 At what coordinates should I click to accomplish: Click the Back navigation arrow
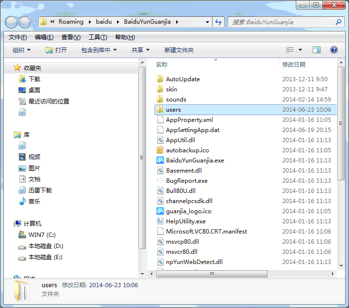[x=11, y=22]
